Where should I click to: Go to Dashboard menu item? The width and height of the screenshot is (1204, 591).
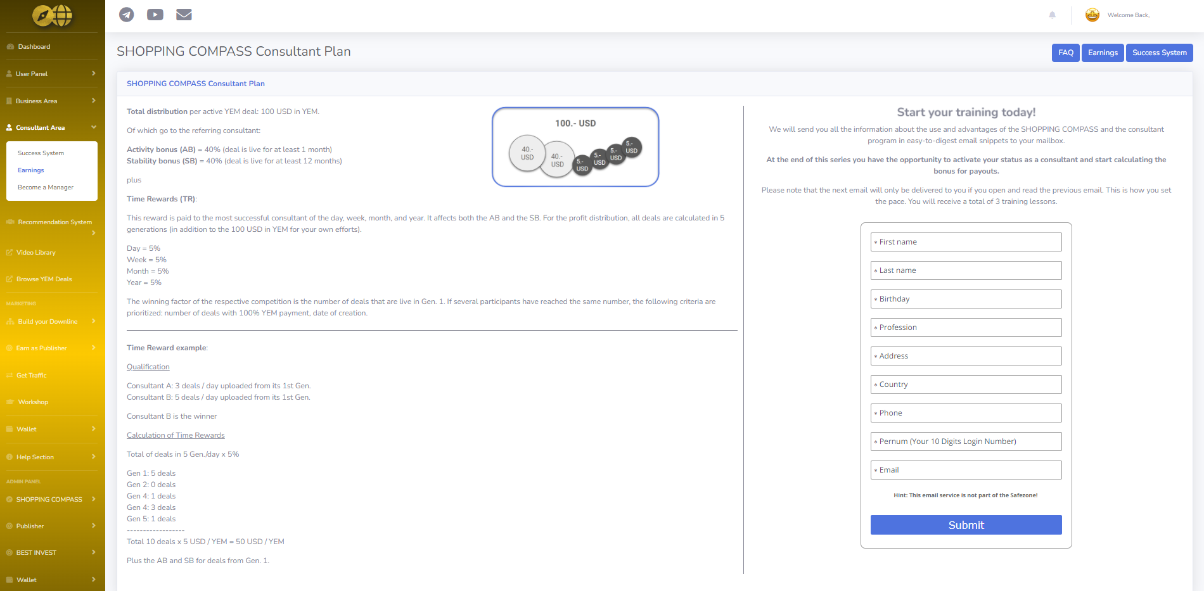tap(34, 47)
